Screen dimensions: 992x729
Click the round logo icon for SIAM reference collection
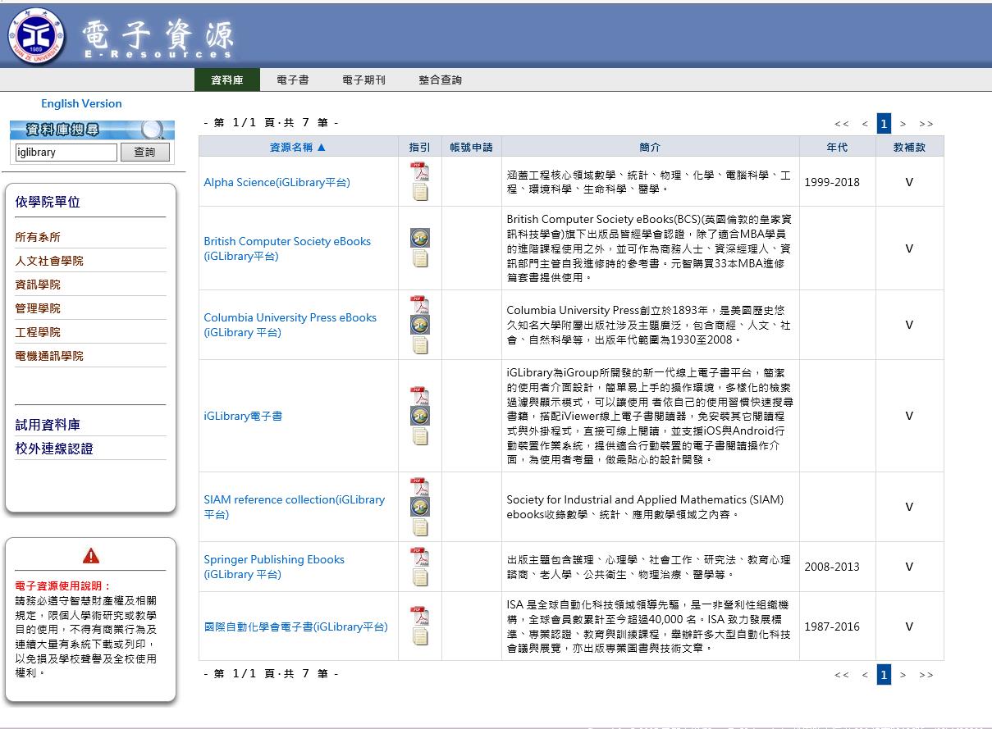coord(420,507)
